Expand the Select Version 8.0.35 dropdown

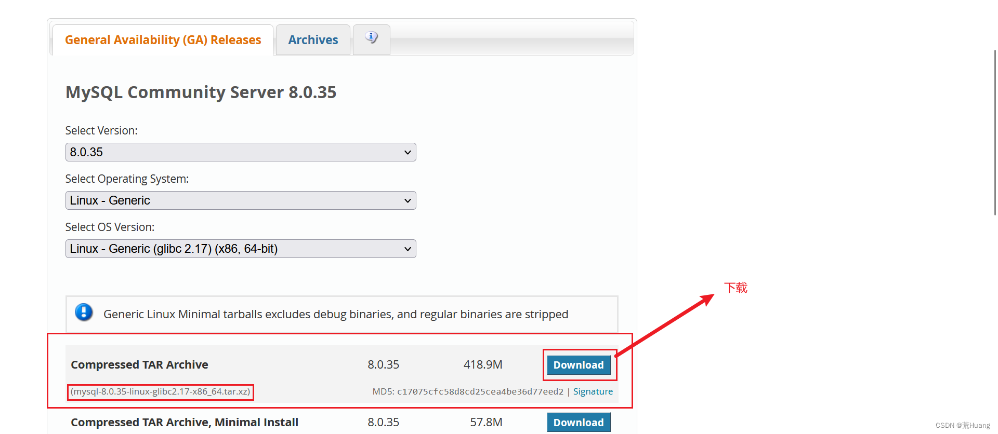tap(241, 152)
